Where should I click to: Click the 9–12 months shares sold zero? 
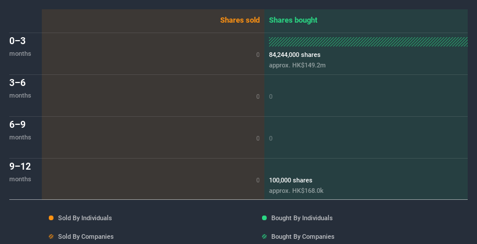[x=258, y=180]
